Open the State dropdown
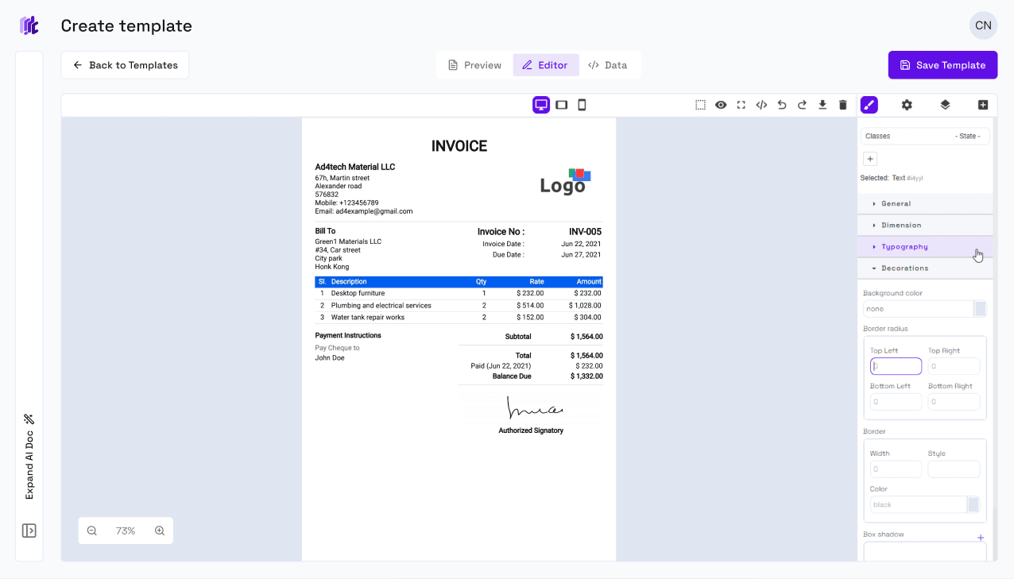 click(x=969, y=135)
